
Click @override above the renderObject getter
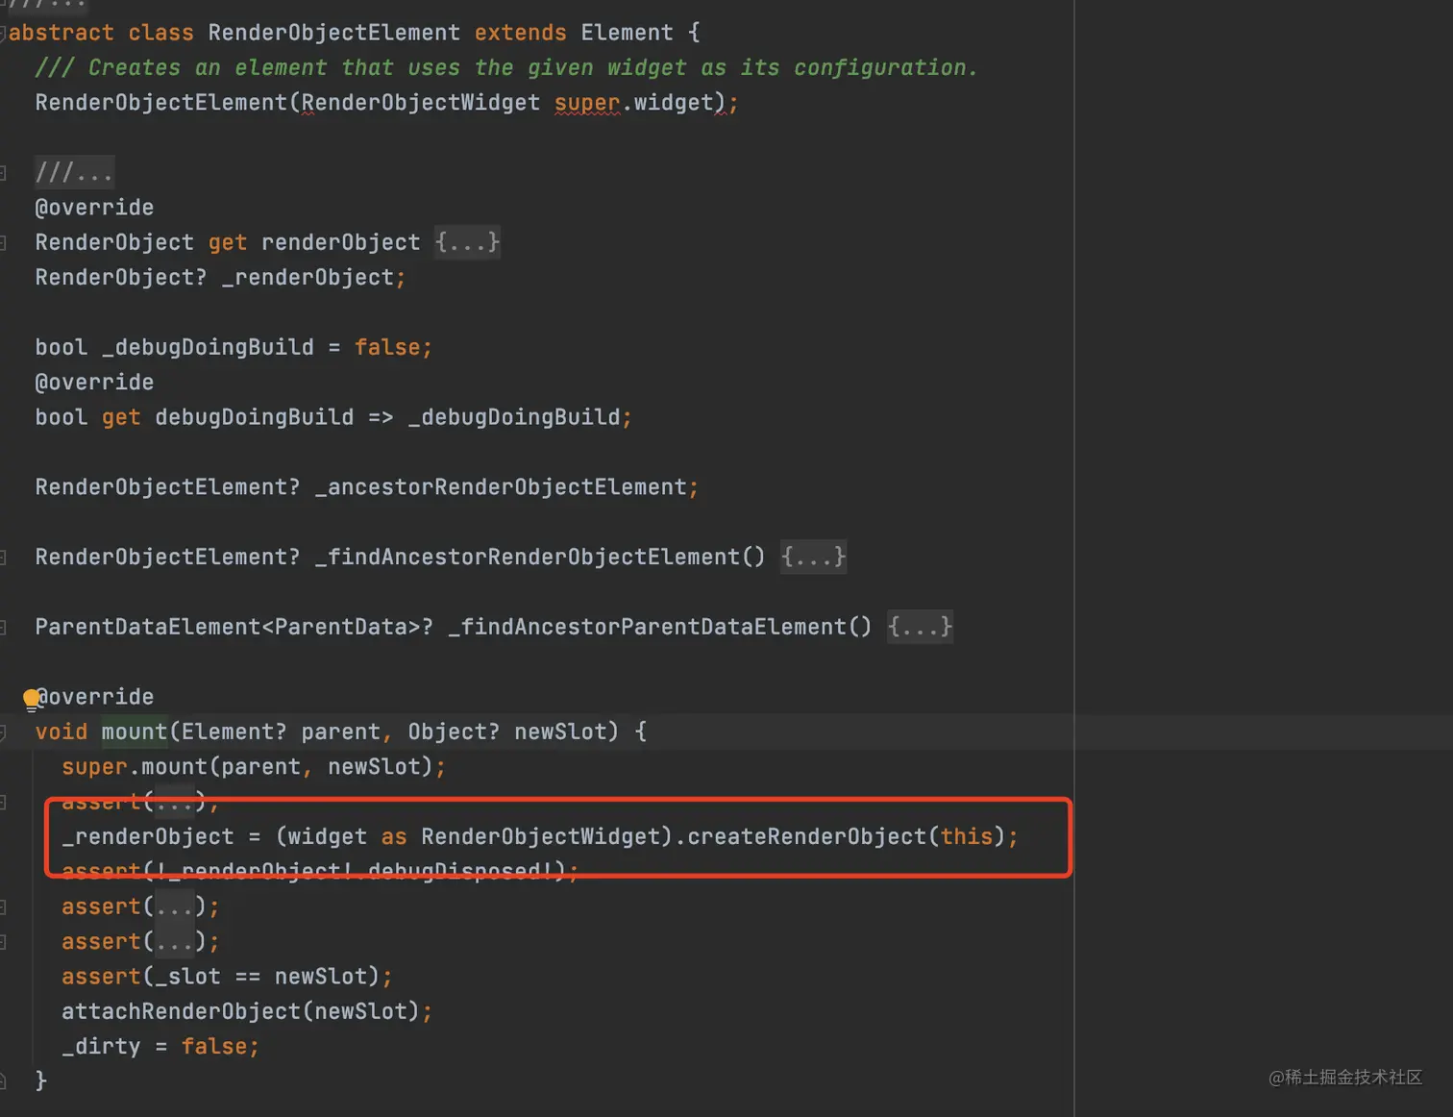tap(94, 208)
